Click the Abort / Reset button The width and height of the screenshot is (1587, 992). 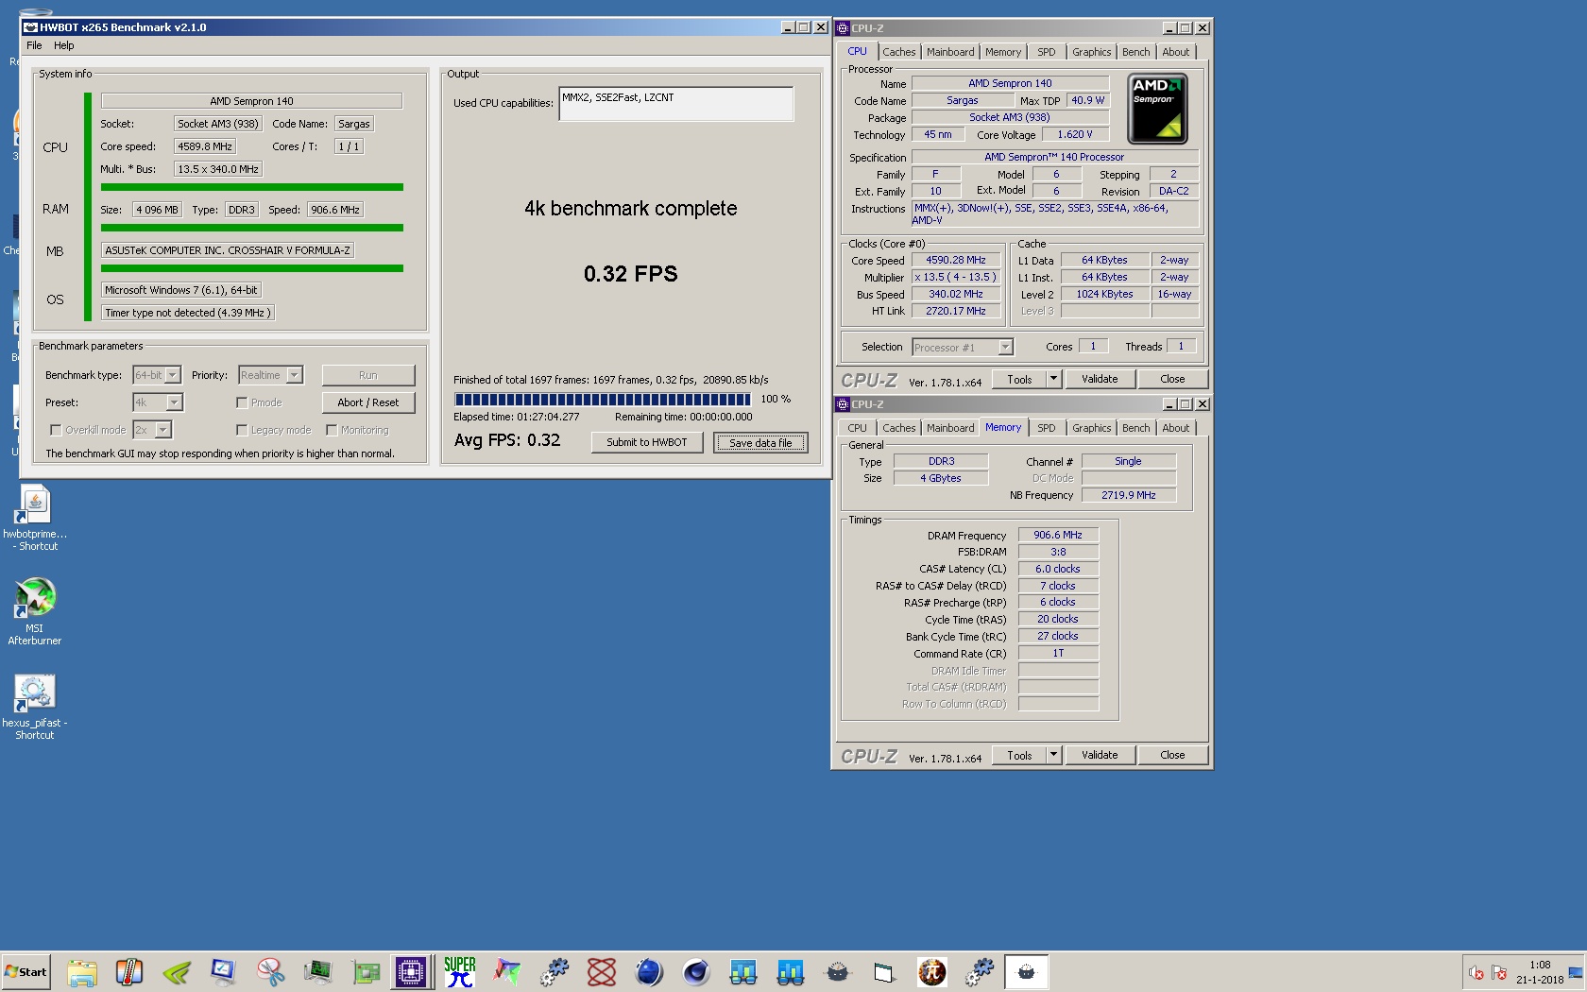tap(367, 402)
